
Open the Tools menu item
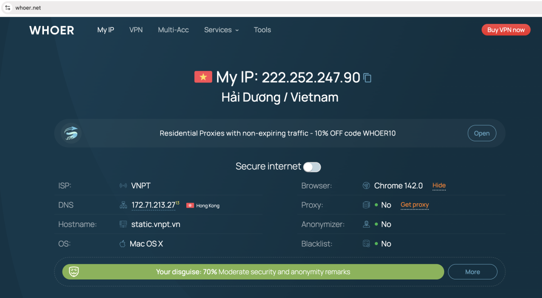(x=262, y=30)
